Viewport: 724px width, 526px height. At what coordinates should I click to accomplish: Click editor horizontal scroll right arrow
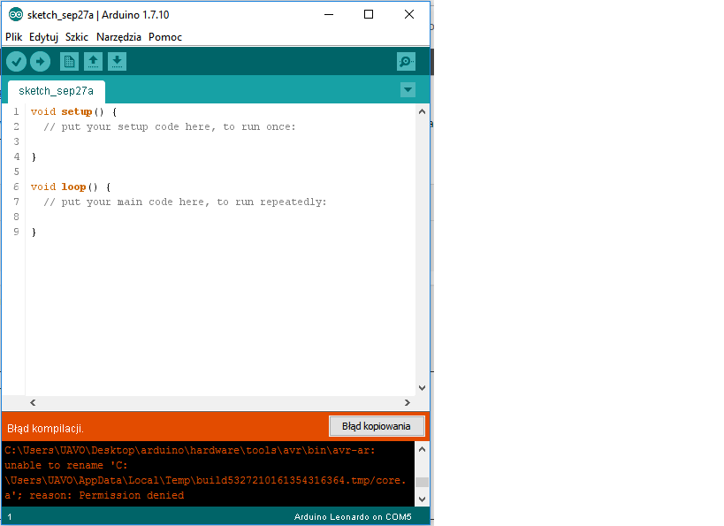[x=407, y=403]
